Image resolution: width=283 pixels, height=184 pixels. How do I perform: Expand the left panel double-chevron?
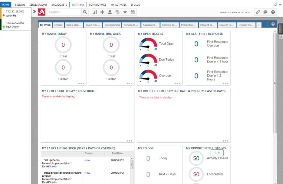click(35, 12)
